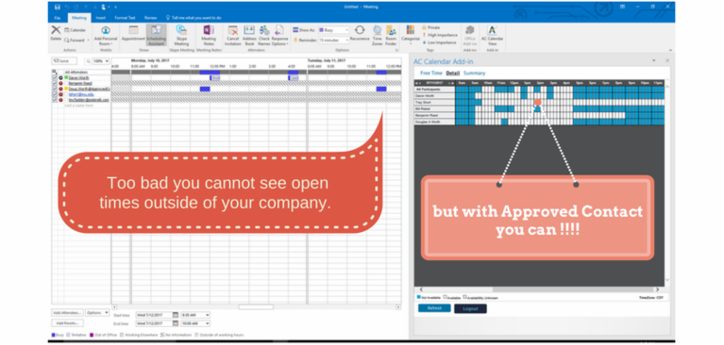This screenshot has width=724, height=345.
Task: Open the Reminder 15 minutes dropdown
Action: [333, 41]
